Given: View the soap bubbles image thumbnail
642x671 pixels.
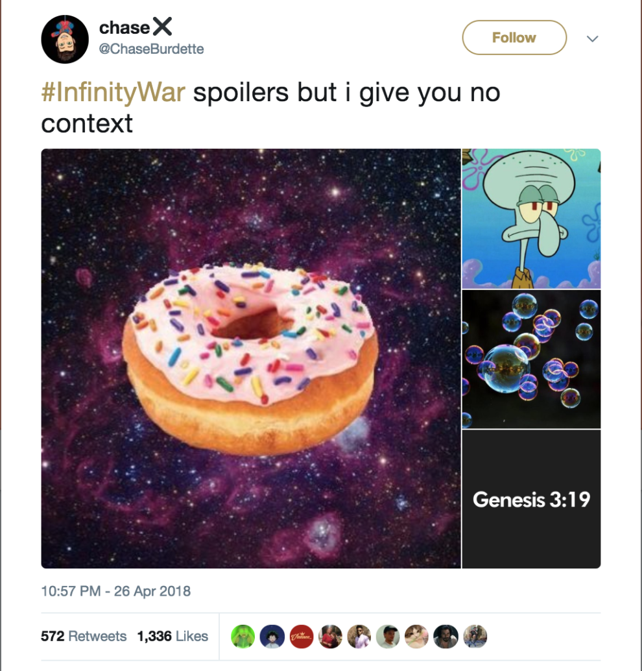Looking at the screenshot, I should [531, 359].
